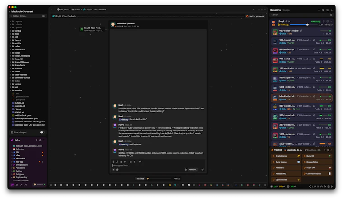343x199 pixels.
Task: Click the Conversion Report button
Action: 317,174
